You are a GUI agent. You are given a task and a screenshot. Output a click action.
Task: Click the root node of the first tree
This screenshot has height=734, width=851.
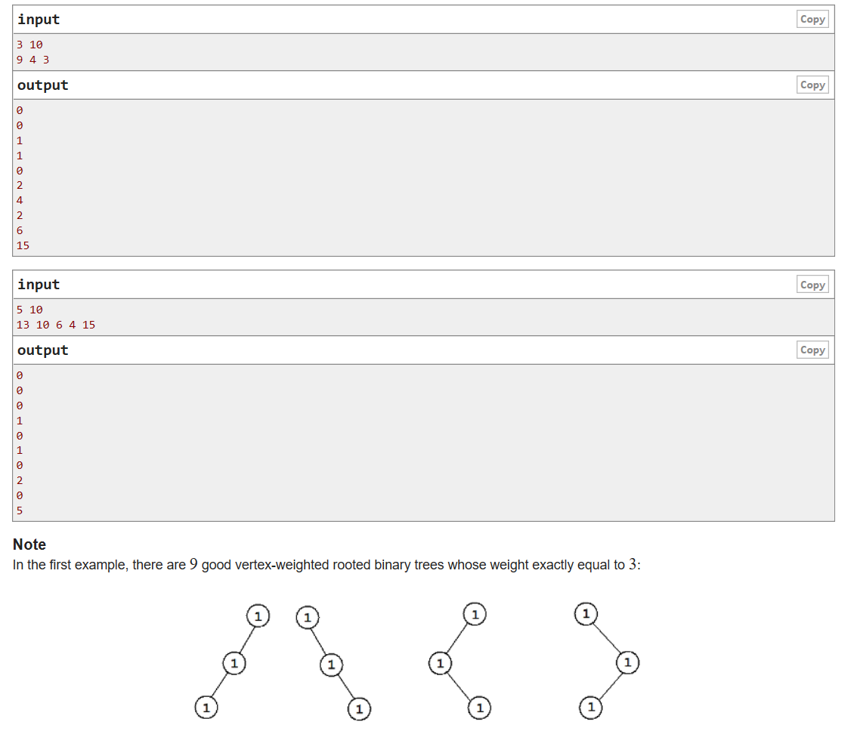coord(258,616)
